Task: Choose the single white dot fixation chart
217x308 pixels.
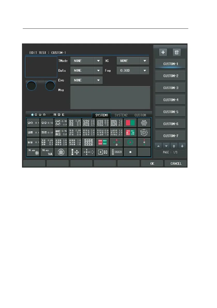Action: 130,152
